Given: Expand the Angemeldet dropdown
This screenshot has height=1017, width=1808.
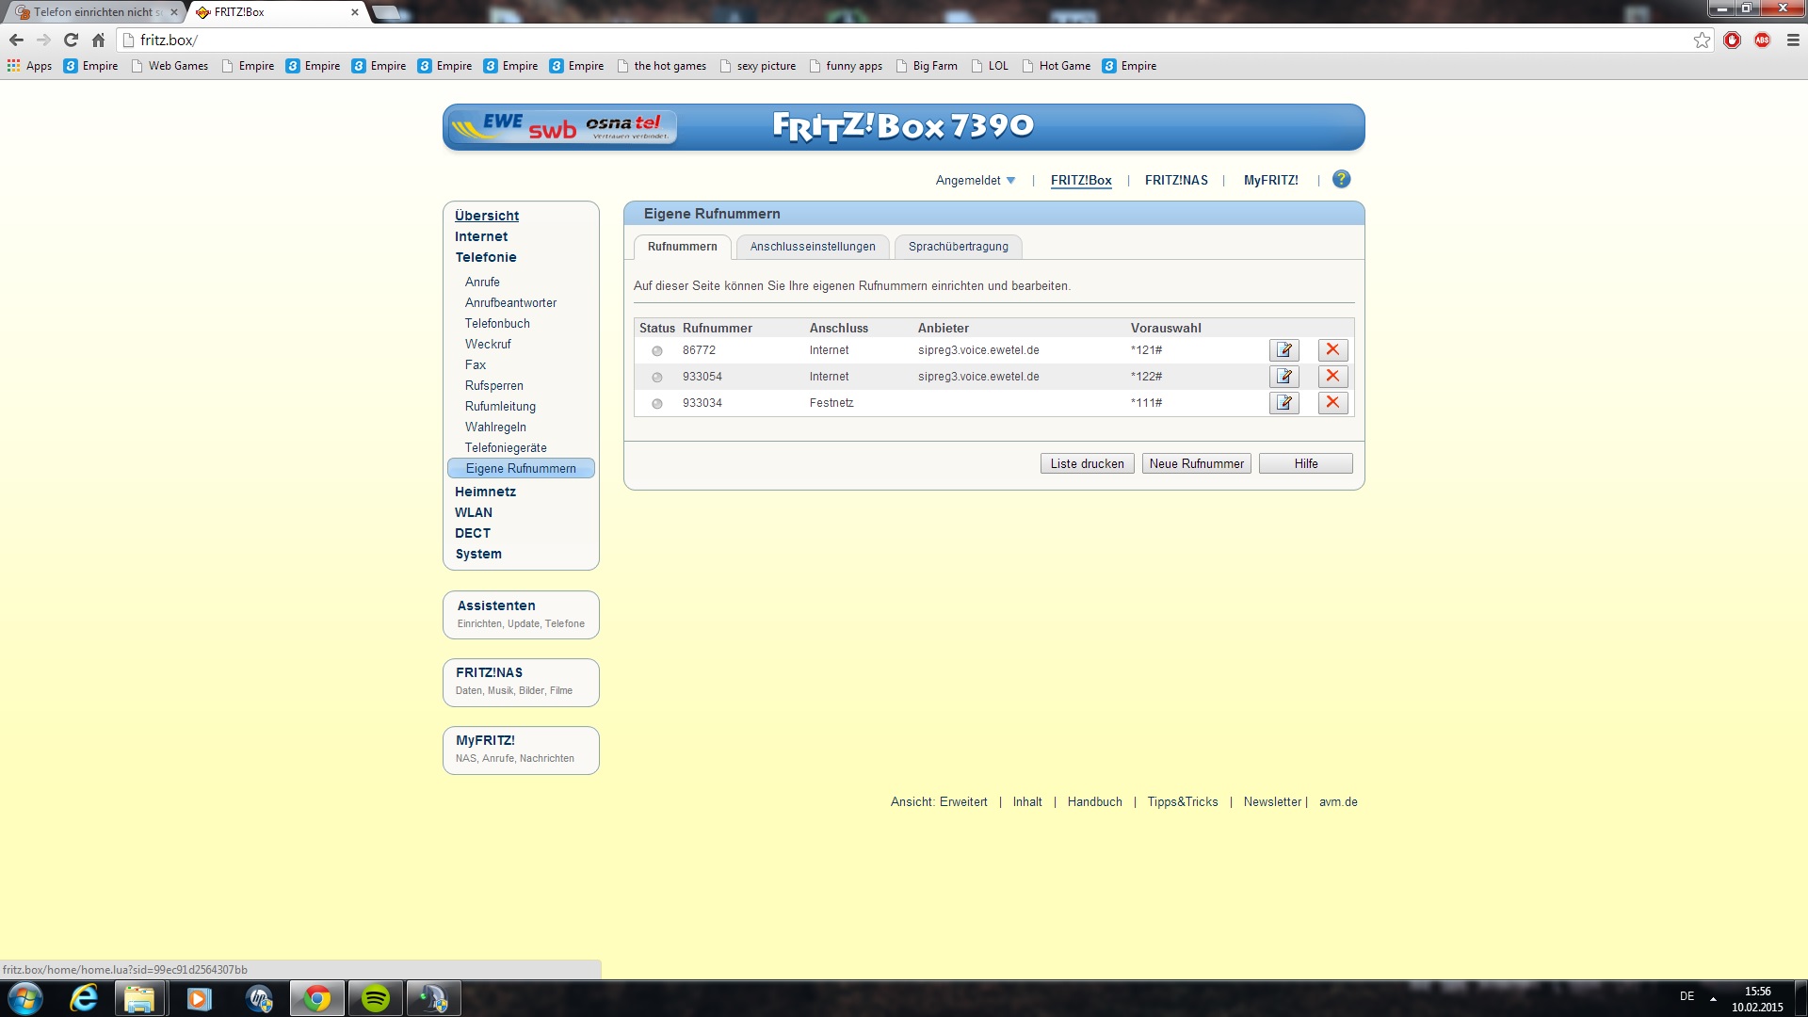Looking at the screenshot, I should pyautogui.click(x=976, y=180).
